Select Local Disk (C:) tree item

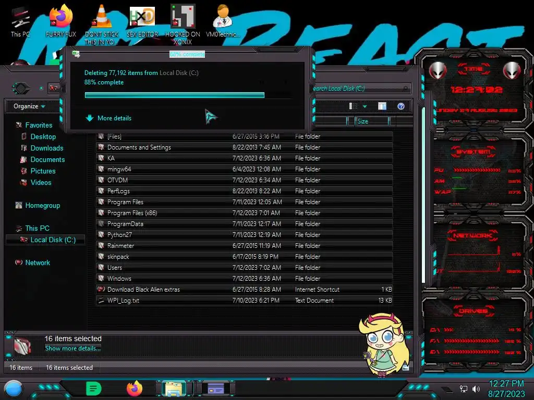[x=45, y=240]
